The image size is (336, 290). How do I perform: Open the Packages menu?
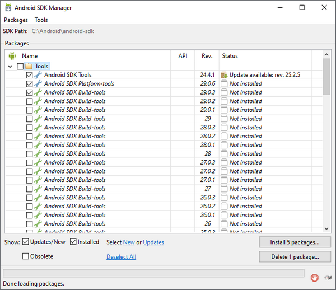click(16, 20)
